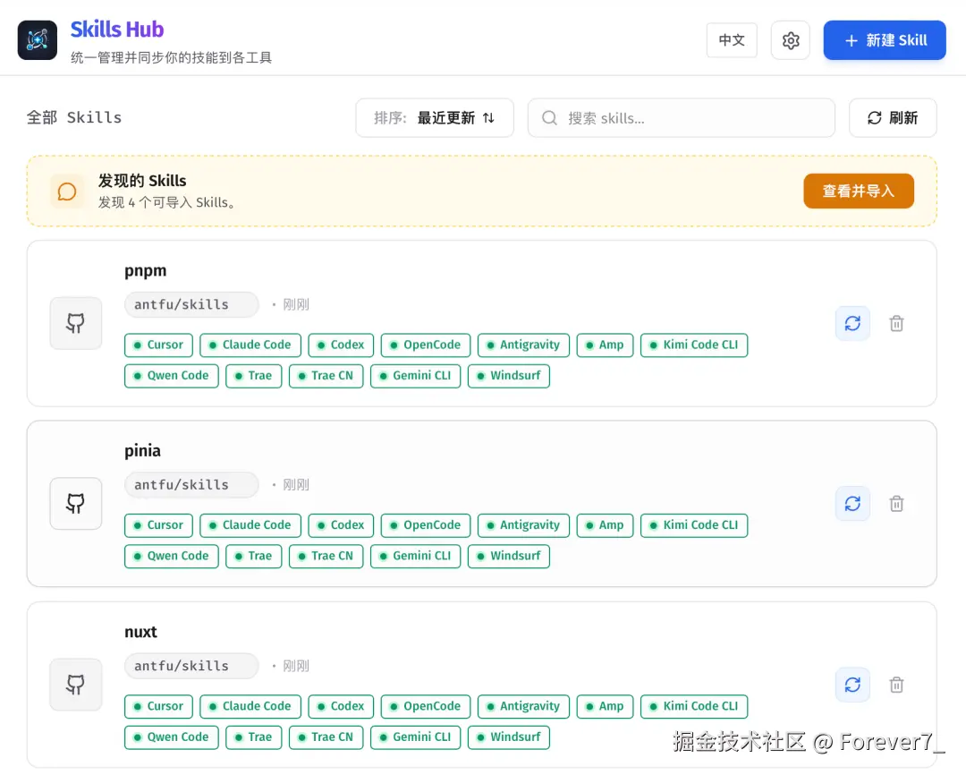Sync the pnpm skill via refresh icon

[852, 323]
